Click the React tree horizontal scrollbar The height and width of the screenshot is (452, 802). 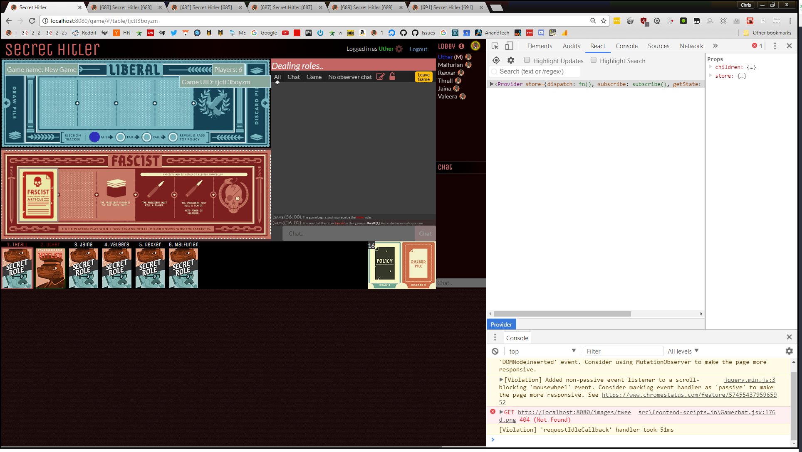(562, 314)
